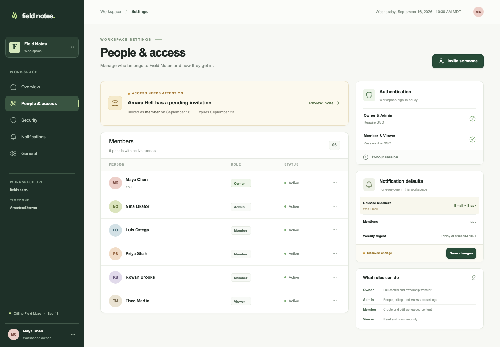Click the pending invitation envelope icon
The image size is (500, 347).
point(115,103)
